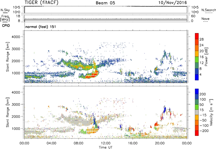
Task: Click the 'TIGER (fitACF)' title text
Action: click(42, 2)
